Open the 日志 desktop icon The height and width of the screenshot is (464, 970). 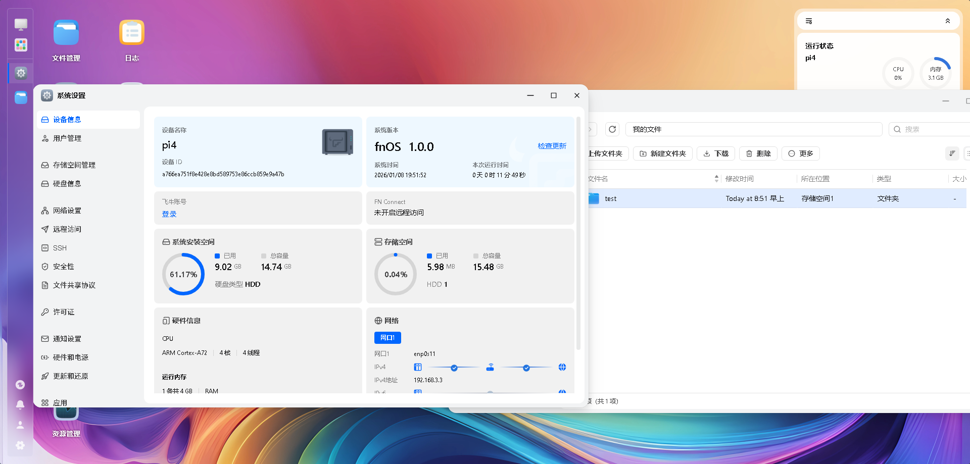tap(132, 33)
